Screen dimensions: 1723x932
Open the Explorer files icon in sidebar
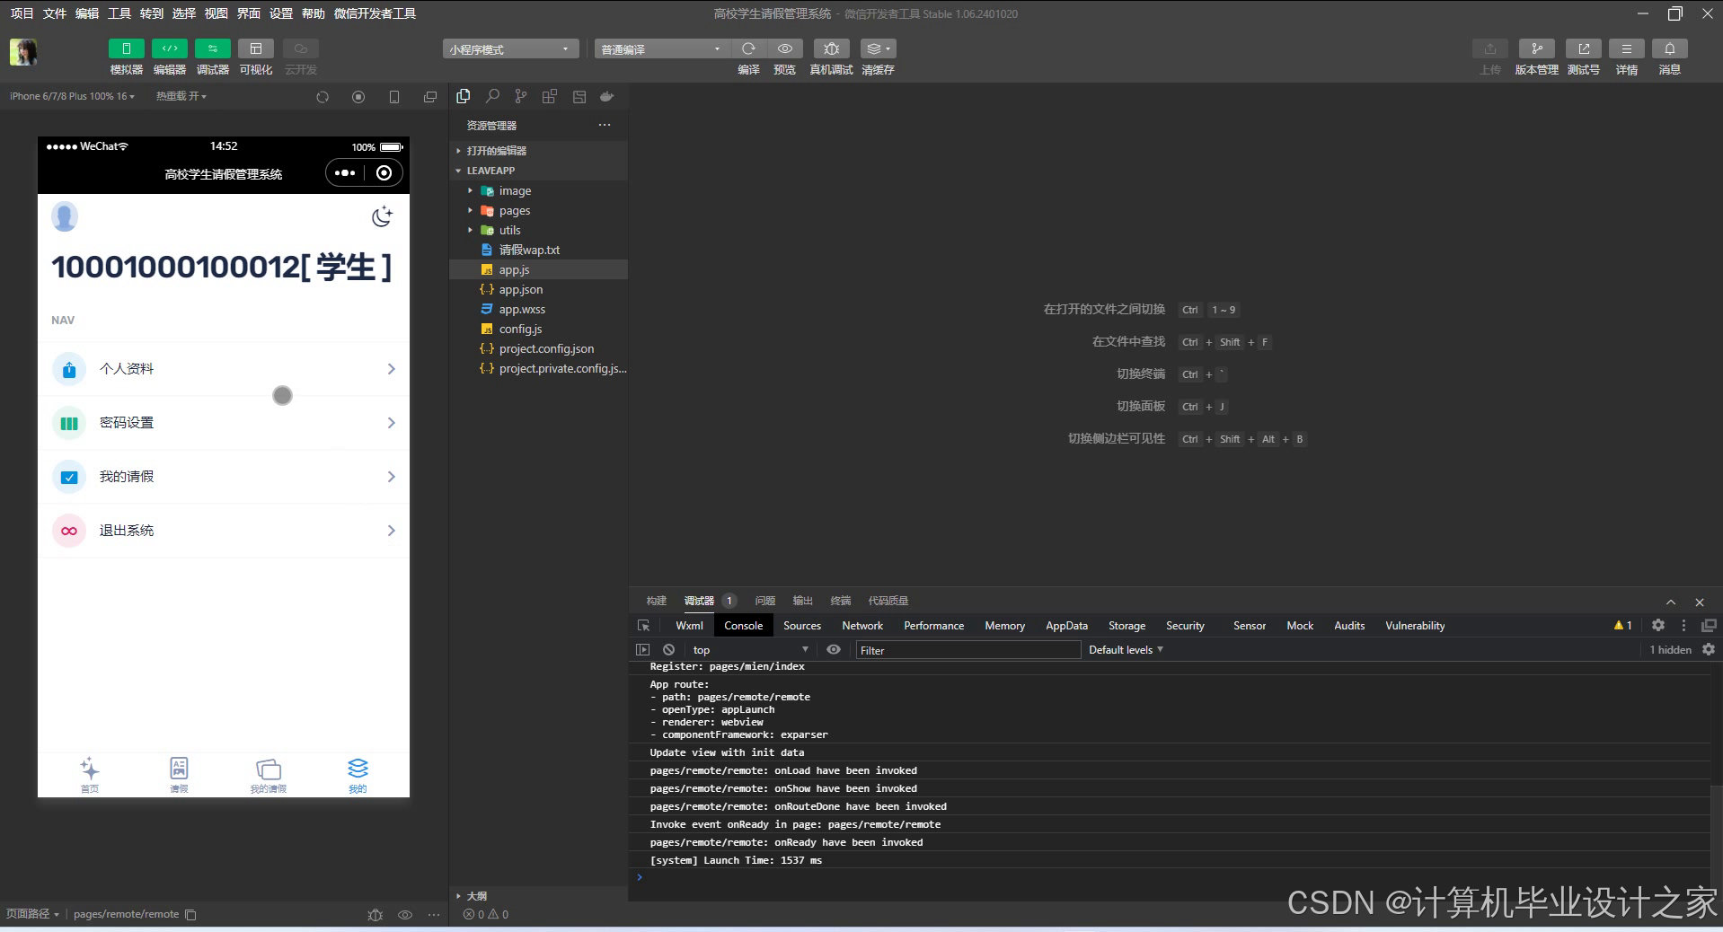pos(464,96)
